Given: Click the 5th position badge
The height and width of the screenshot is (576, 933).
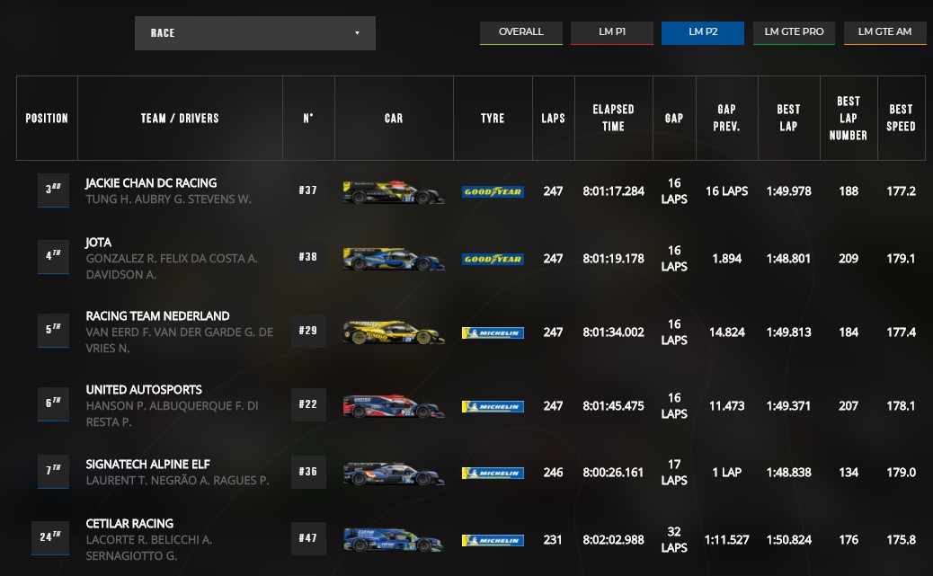Looking at the screenshot, I should tap(53, 331).
